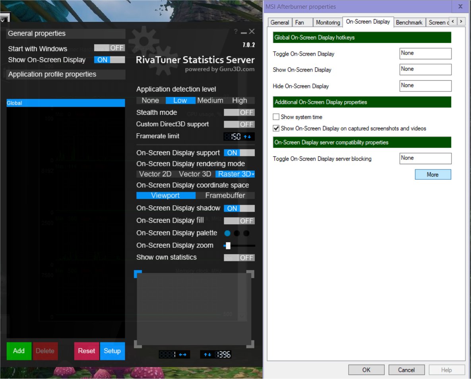Click Show On-Screen Display hotkey field
Screen dimensions: 471x379
tap(425, 70)
